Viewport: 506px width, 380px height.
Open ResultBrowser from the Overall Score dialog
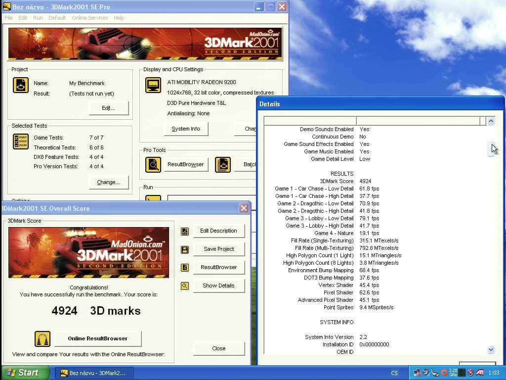[218, 267]
